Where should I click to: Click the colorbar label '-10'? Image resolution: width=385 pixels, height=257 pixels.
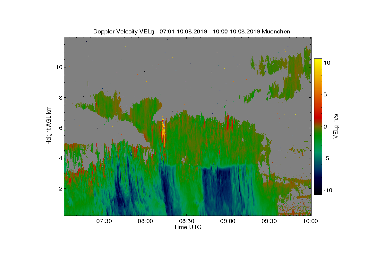click(x=328, y=190)
